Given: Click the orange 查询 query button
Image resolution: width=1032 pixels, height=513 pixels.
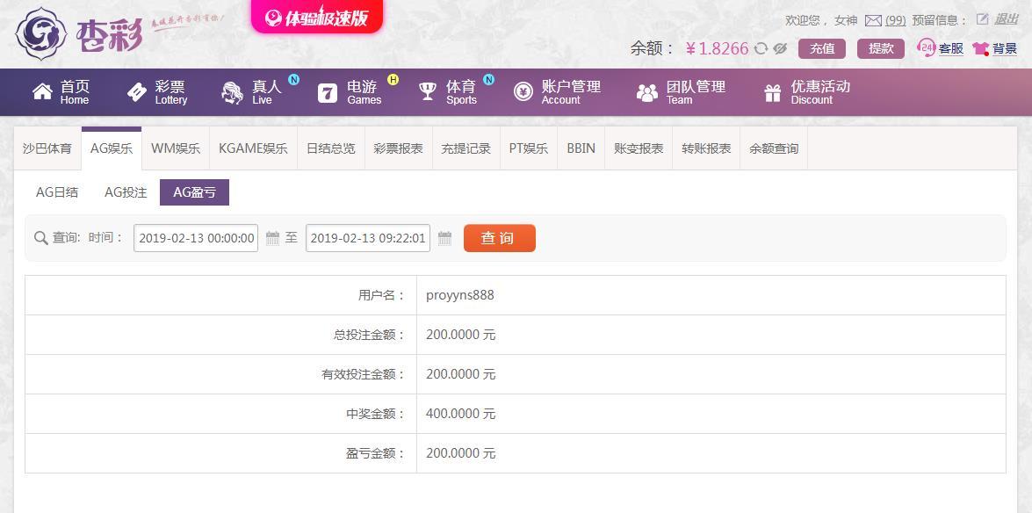Looking at the screenshot, I should tap(500, 238).
